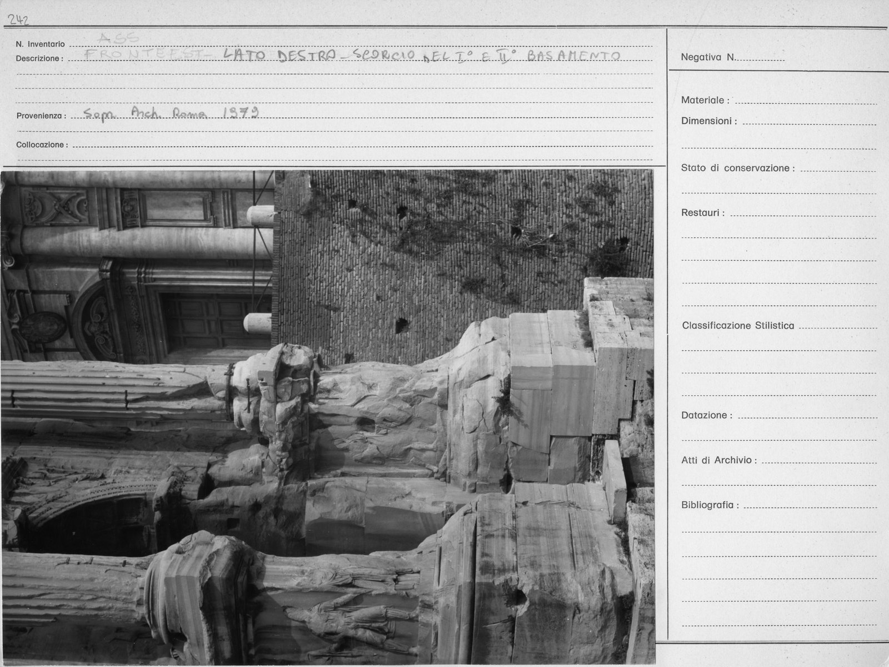Click the 'Dimensioni :' label
The width and height of the screenshot is (889, 667).
[x=709, y=121]
